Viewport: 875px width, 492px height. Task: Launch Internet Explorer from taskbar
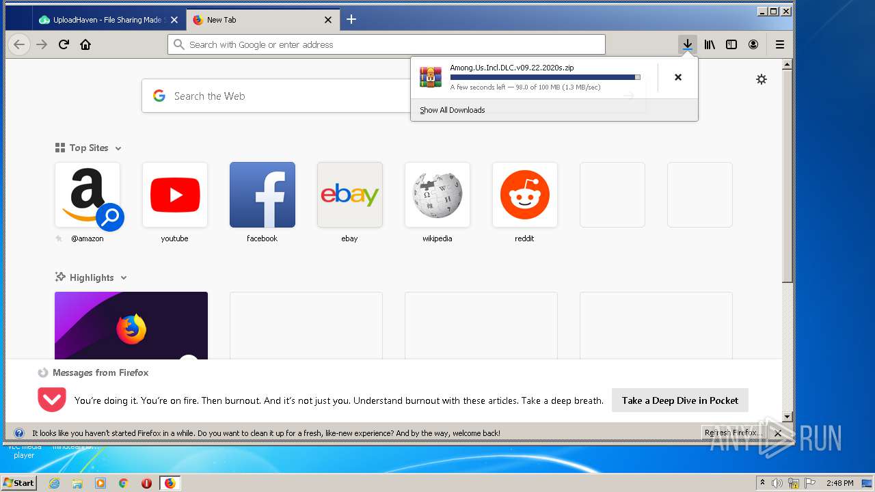pos(55,483)
